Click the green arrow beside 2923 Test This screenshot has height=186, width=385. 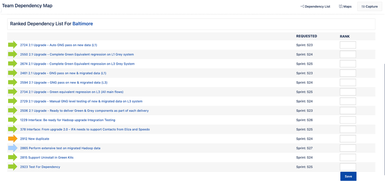[x=12, y=167]
